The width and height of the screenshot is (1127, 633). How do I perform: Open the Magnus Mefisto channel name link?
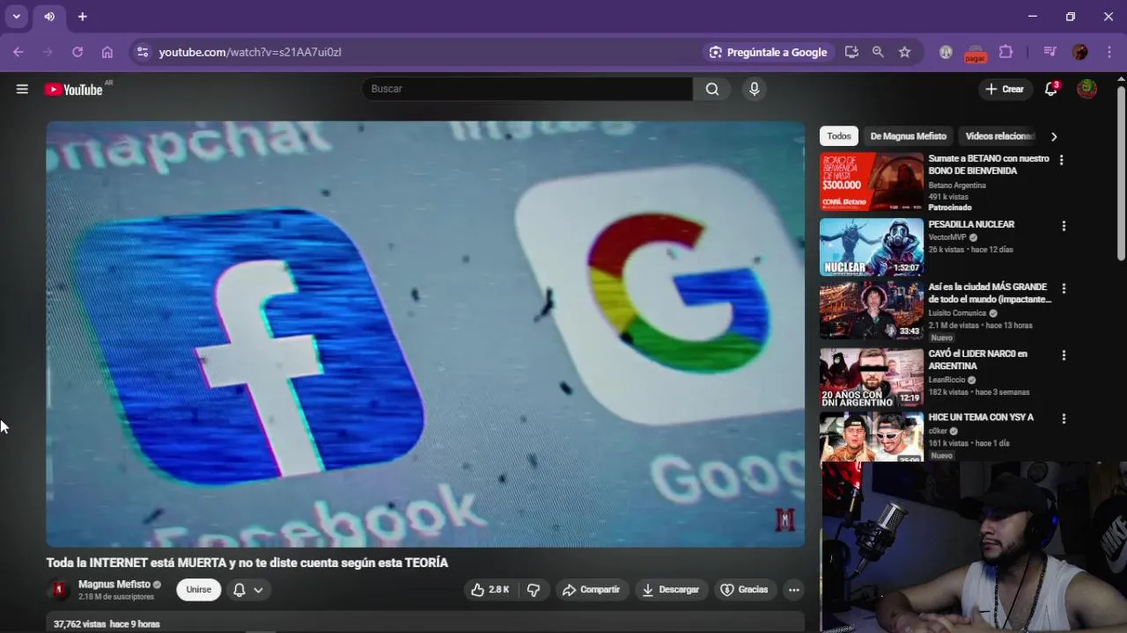114,585
